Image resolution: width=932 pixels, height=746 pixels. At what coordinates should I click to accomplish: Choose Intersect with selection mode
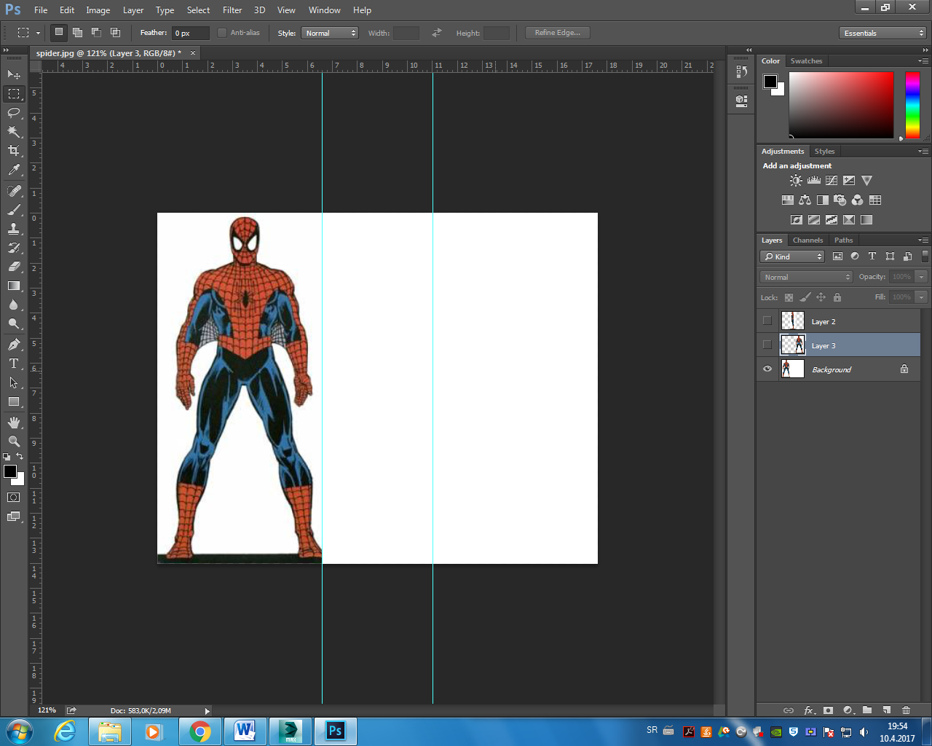point(115,32)
